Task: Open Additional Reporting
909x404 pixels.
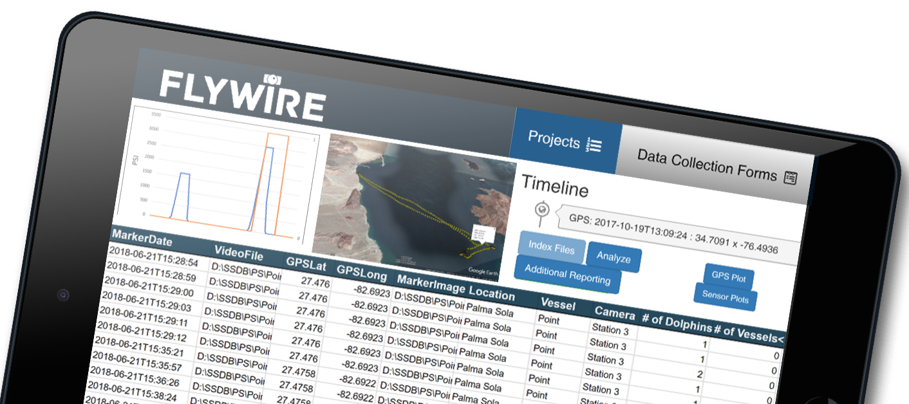Action: pyautogui.click(x=567, y=274)
